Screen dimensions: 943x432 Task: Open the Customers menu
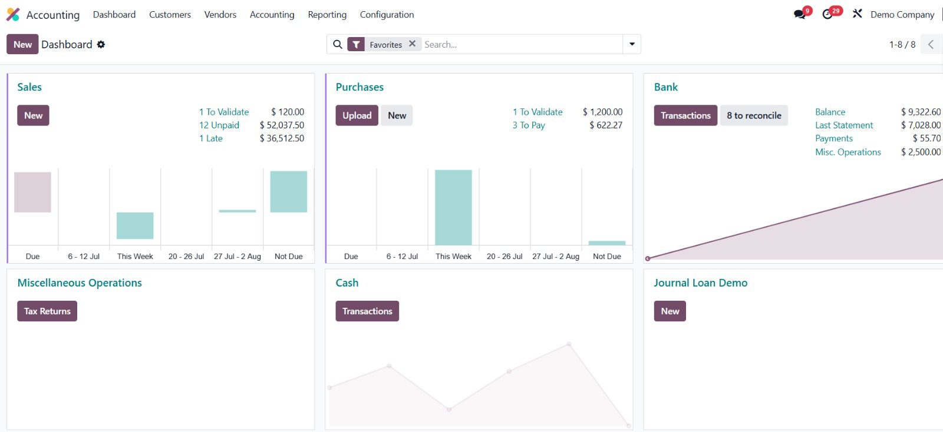point(170,15)
